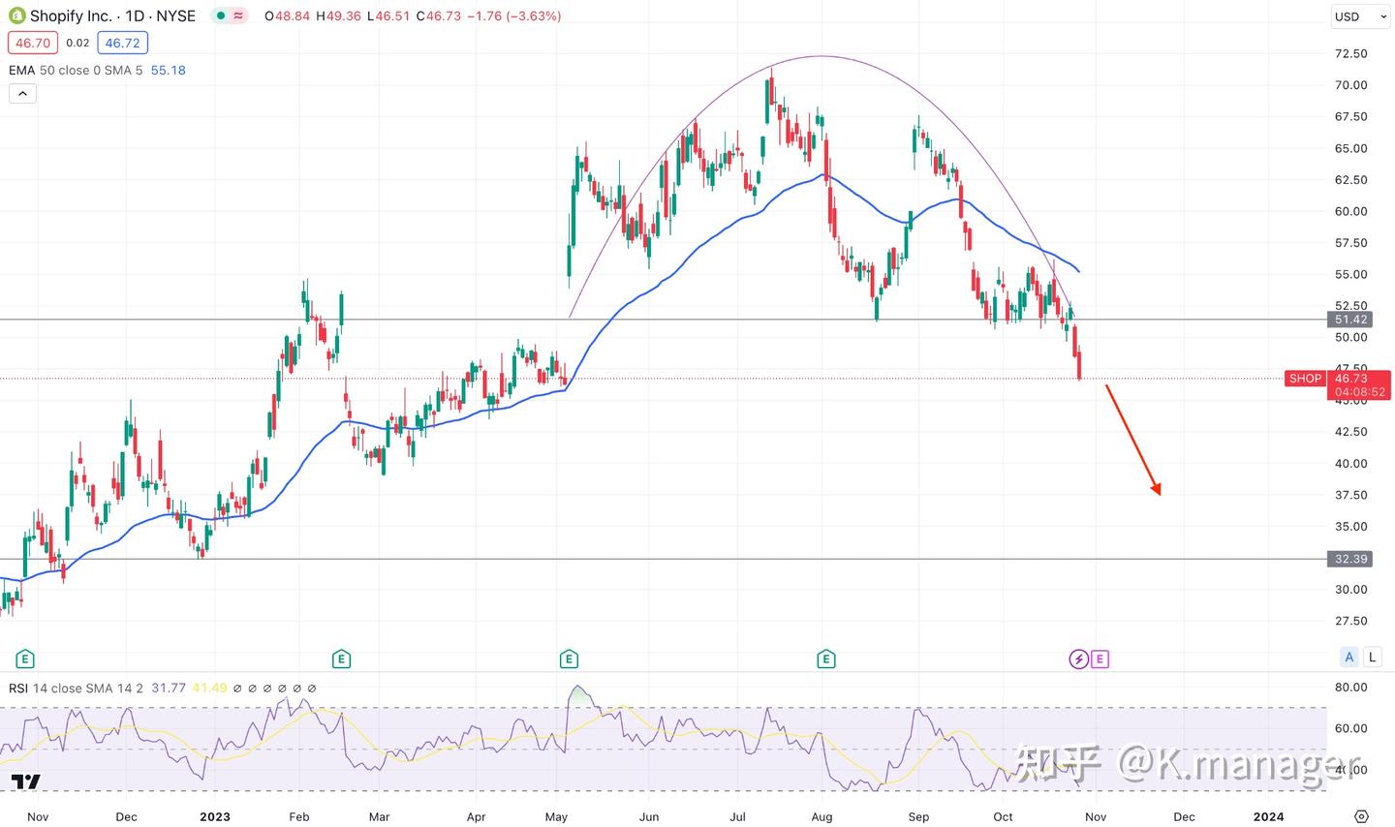The width and height of the screenshot is (1395, 827).
Task: Click the 37.50 price scale label
Action: pyautogui.click(x=1350, y=495)
